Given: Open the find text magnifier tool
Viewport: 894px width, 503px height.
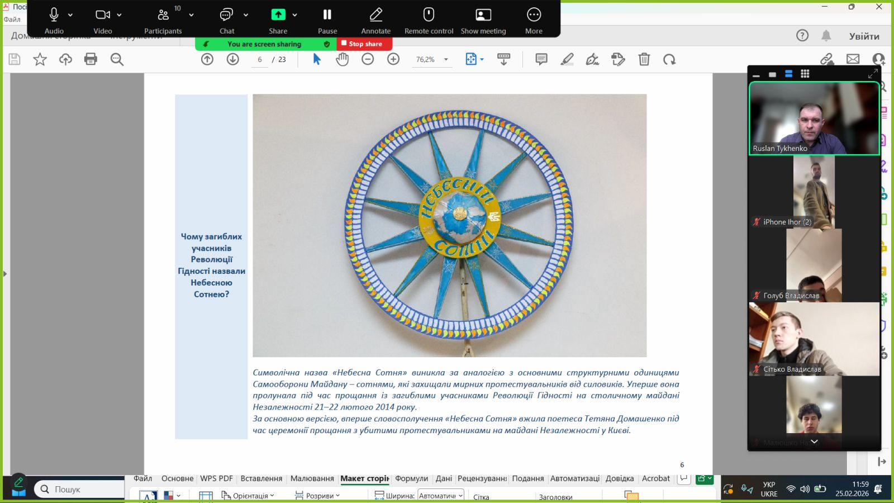Looking at the screenshot, I should tap(117, 59).
